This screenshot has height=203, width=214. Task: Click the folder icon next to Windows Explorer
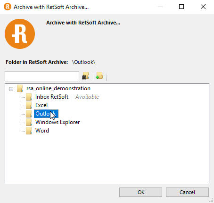click(29, 122)
